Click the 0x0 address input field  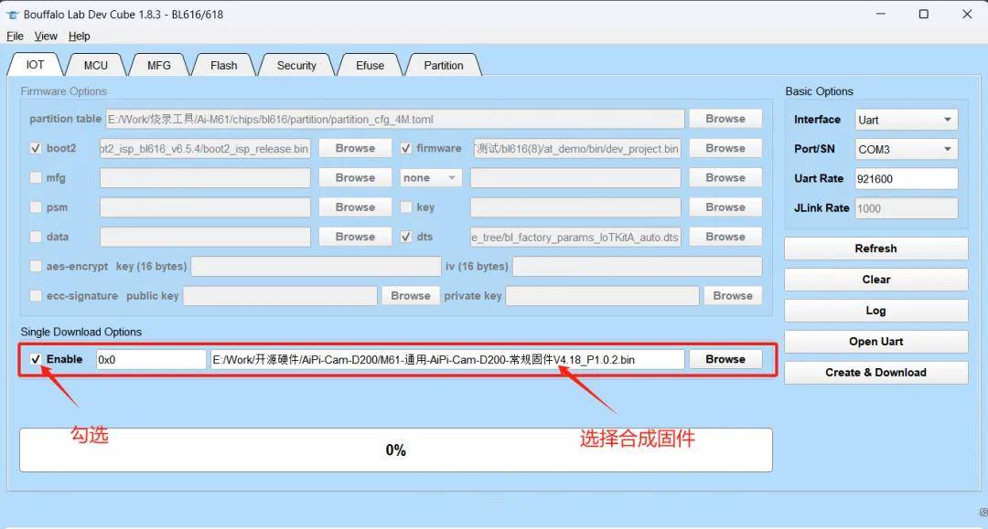(x=151, y=359)
